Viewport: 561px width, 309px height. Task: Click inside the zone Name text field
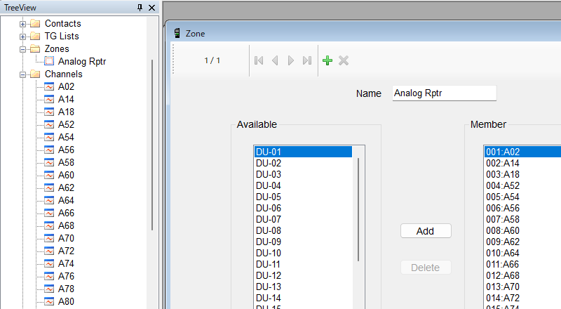pyautogui.click(x=444, y=93)
